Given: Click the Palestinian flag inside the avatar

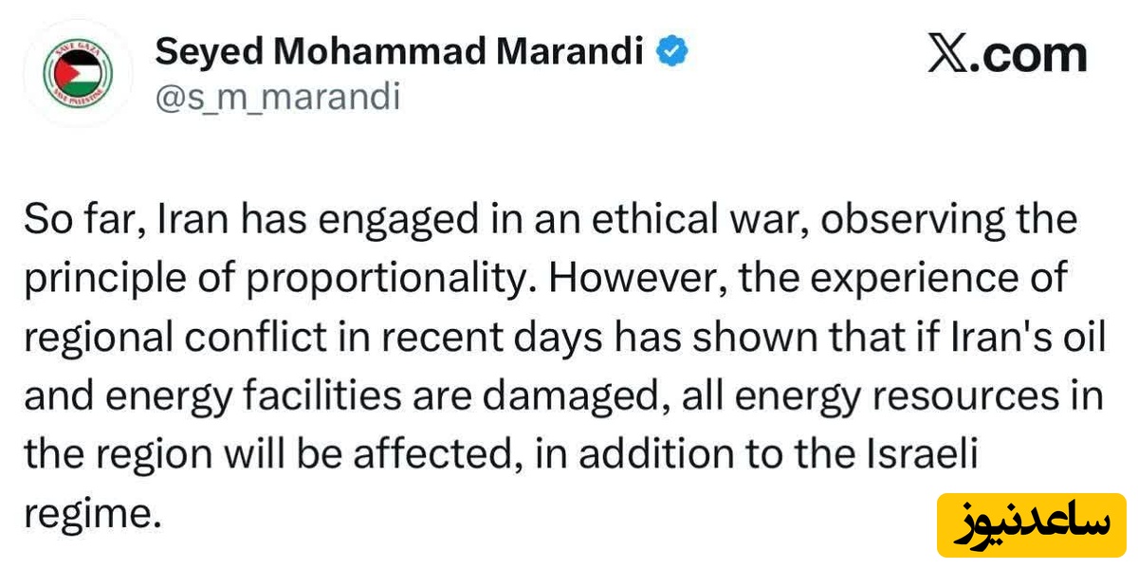Looking at the screenshot, I should (x=80, y=75).
